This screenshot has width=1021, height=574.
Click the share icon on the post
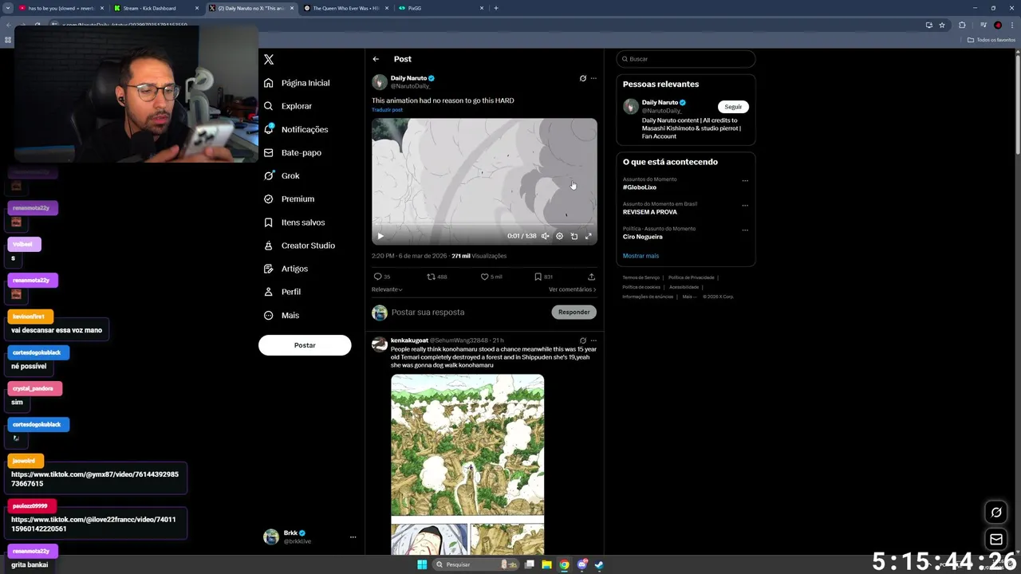point(591,277)
